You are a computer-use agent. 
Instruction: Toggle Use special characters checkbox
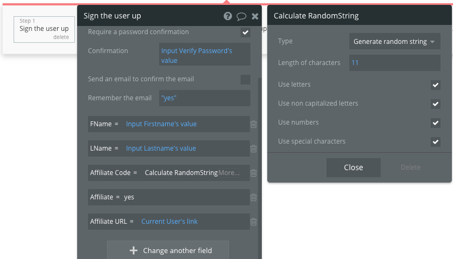pos(435,142)
